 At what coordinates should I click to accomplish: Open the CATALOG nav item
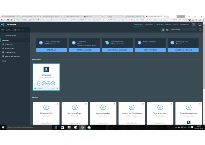(159, 24)
